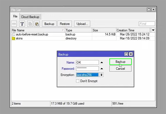Image resolution: width=166 pixels, height=114 pixels.
Task: Collapse the Name field arrow
Action: coord(102,63)
